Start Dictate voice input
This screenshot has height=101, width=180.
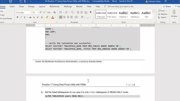click(x=174, y=14)
